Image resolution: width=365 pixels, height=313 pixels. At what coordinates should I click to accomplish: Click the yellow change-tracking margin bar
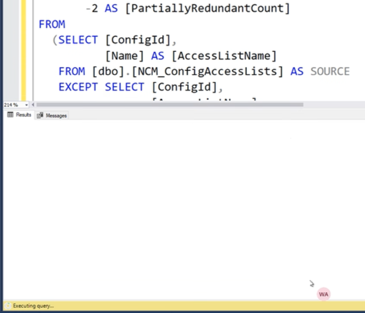pos(24,50)
